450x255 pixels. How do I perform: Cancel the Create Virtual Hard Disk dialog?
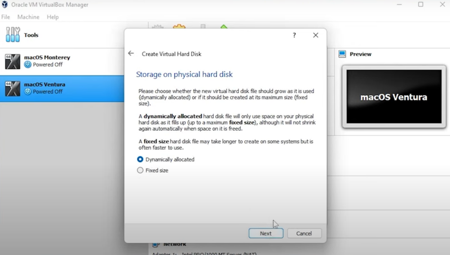[304, 233]
